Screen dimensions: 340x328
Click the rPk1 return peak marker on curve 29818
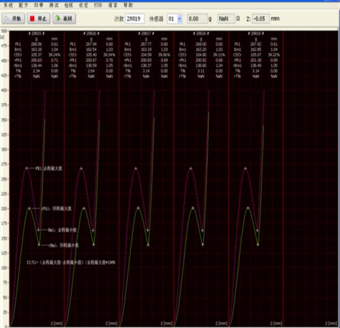point(193,208)
